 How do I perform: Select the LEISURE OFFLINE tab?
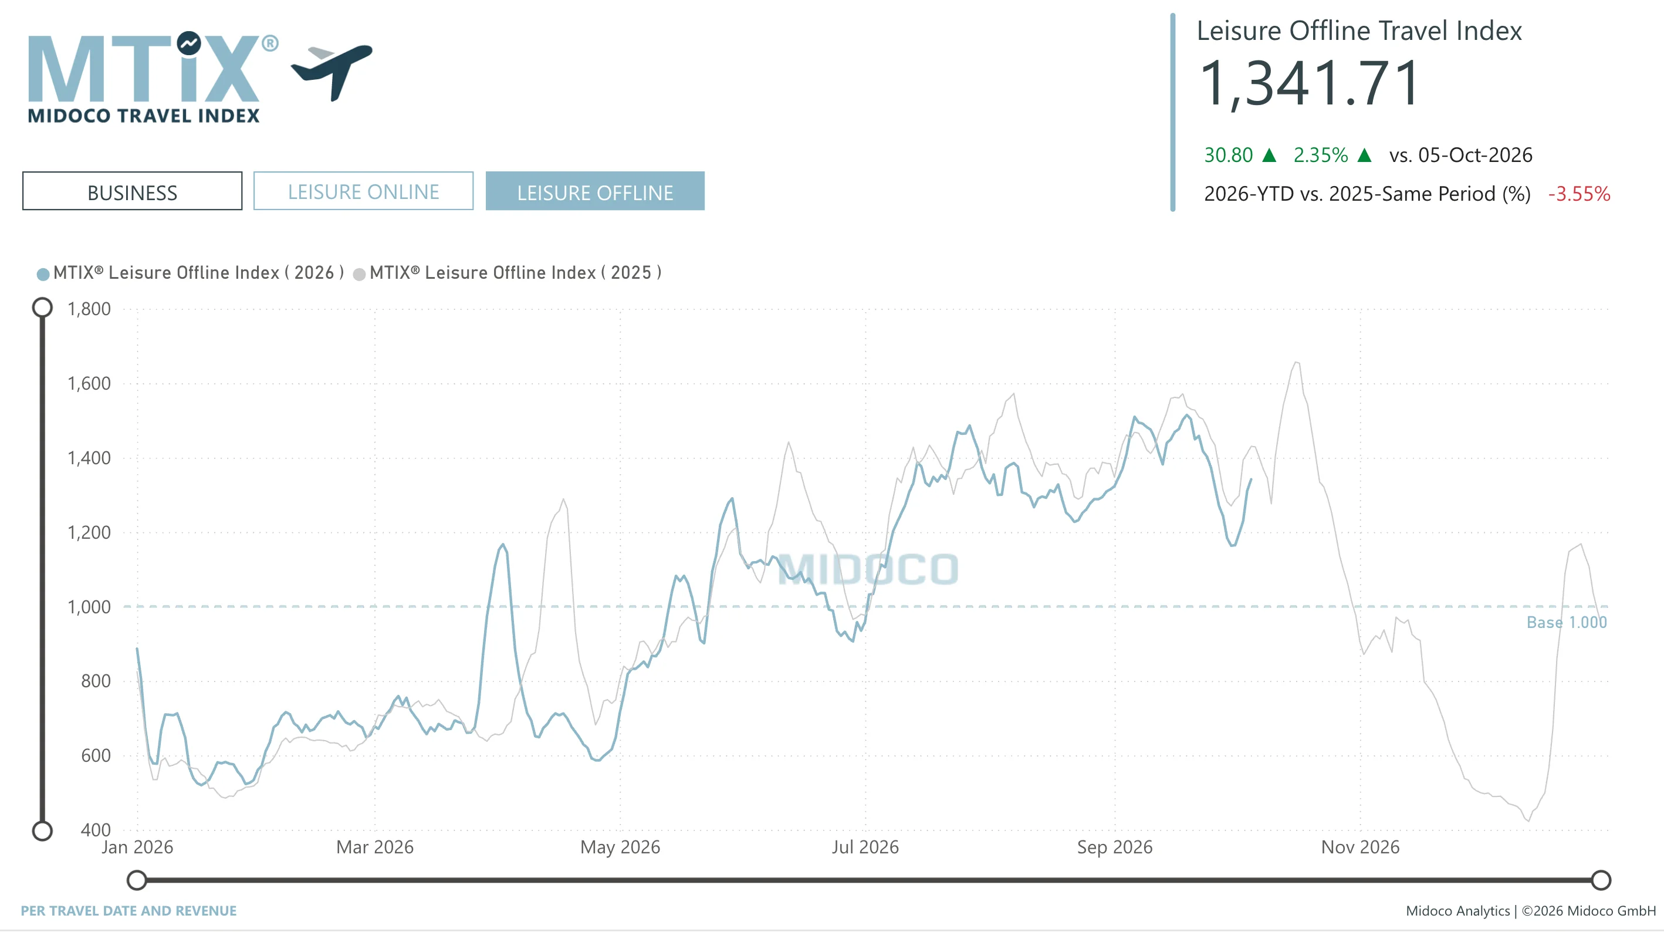coord(595,191)
